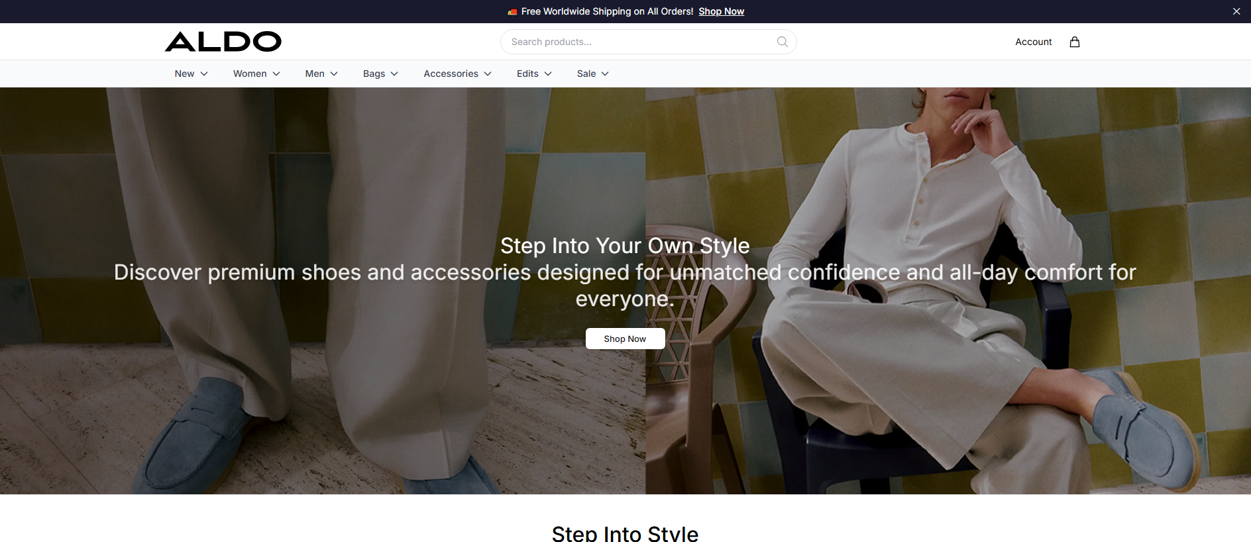Click the "Step Into Style" section heading
1251x542 pixels.
click(x=625, y=533)
